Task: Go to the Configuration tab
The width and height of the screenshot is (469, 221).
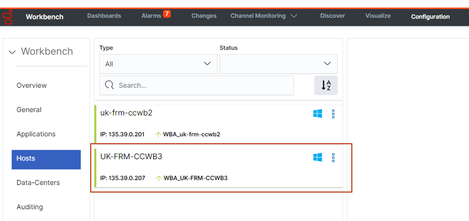Action: coord(430,16)
